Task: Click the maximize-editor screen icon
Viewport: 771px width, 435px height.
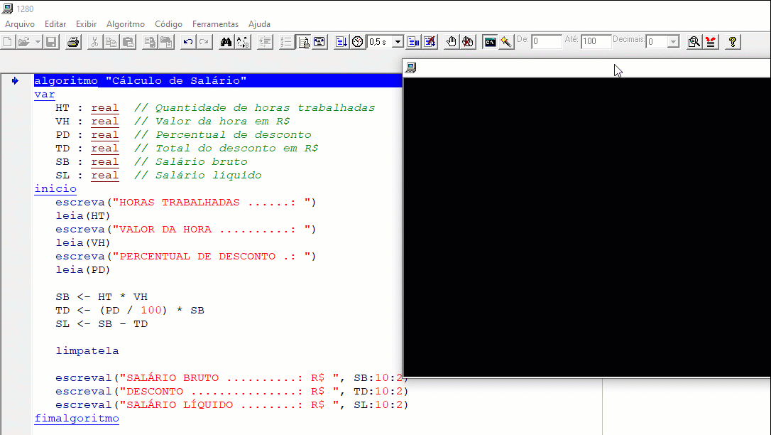Action: click(x=319, y=42)
